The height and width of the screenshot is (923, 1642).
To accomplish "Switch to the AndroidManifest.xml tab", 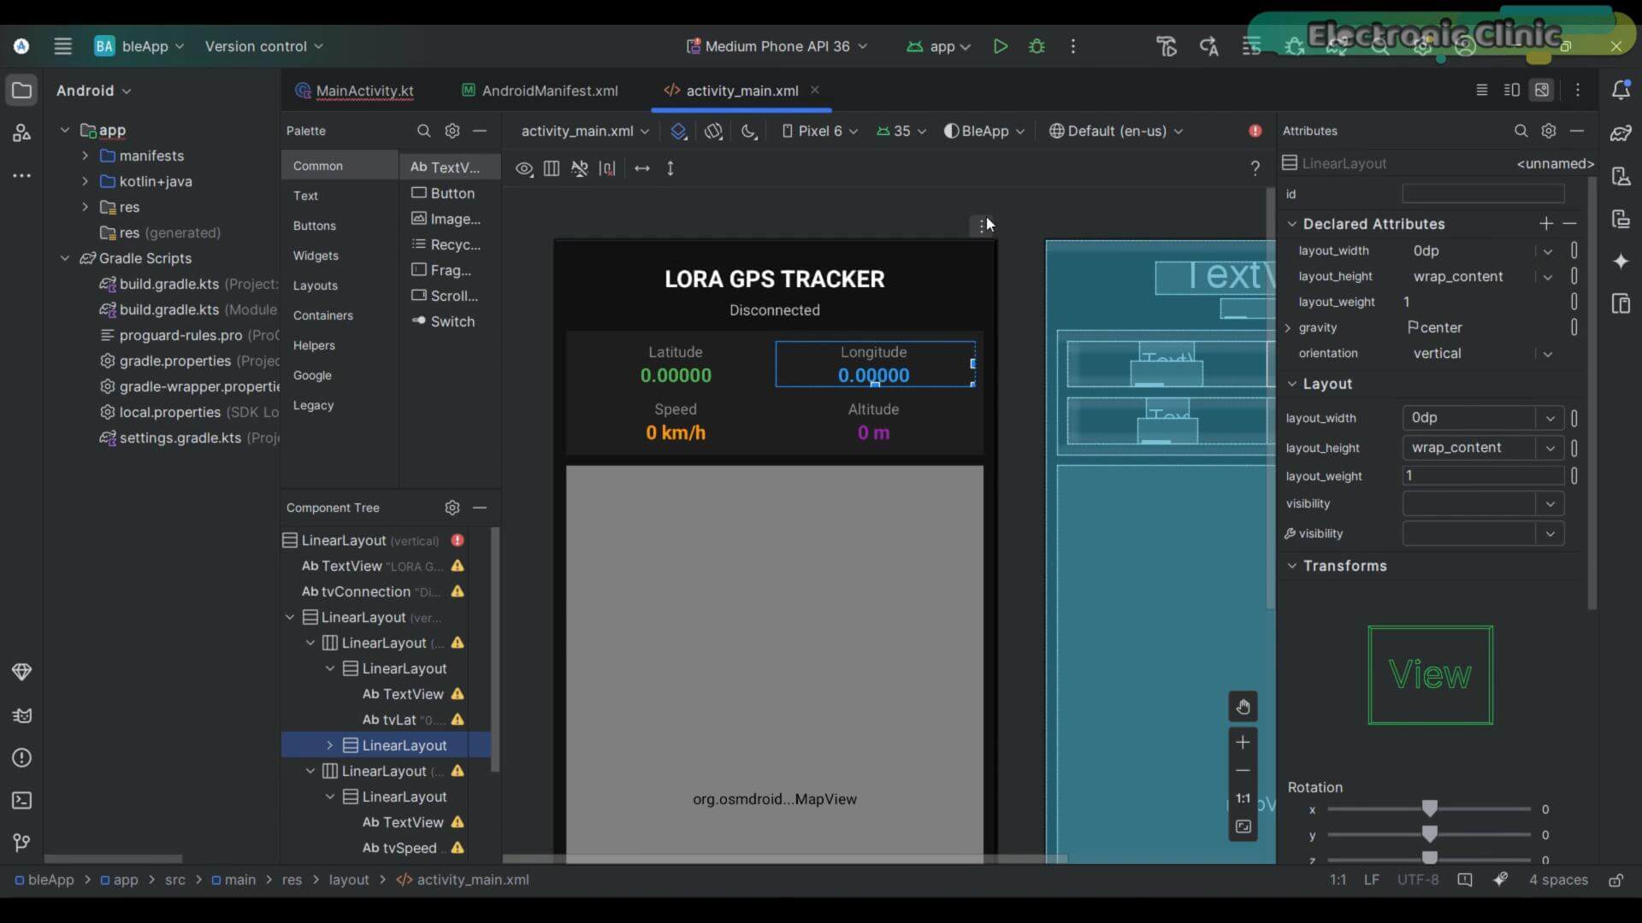I will 540,91.
